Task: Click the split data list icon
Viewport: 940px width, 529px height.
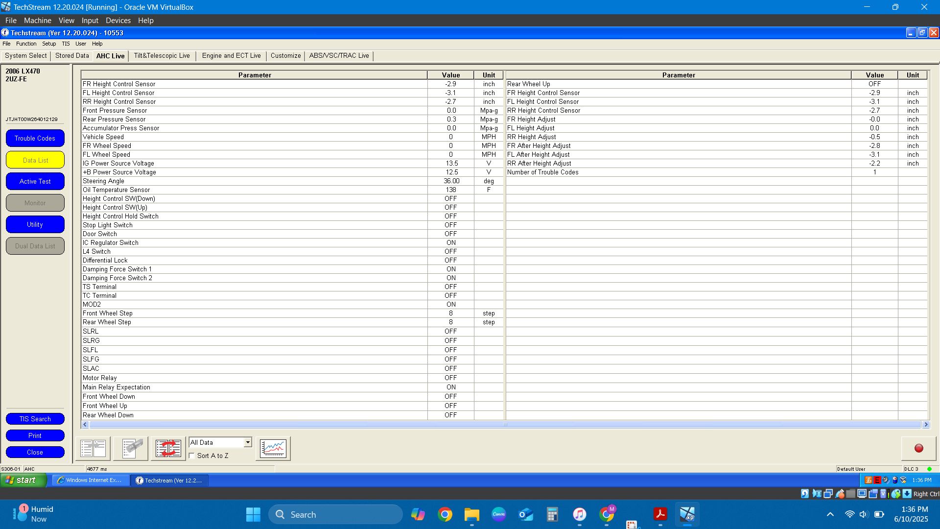Action: (x=93, y=448)
